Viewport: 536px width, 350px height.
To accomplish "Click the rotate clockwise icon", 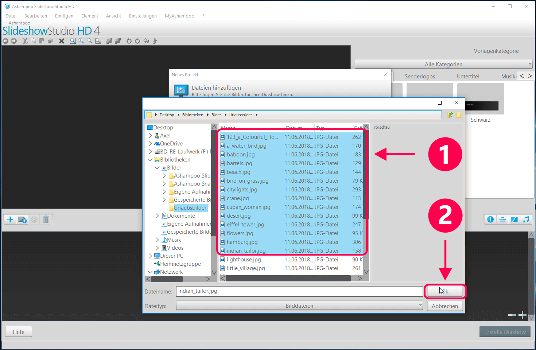I will point(137,41).
